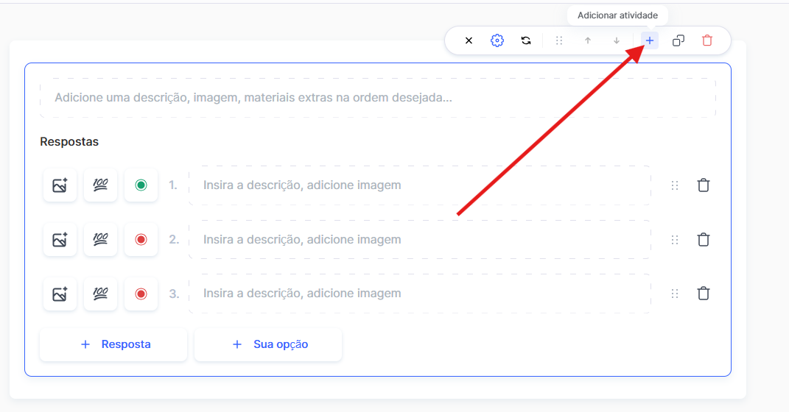Delete activity using red trash icon
Image resolution: width=789 pixels, height=412 pixels.
click(707, 40)
